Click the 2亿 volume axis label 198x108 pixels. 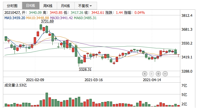coord(184,104)
